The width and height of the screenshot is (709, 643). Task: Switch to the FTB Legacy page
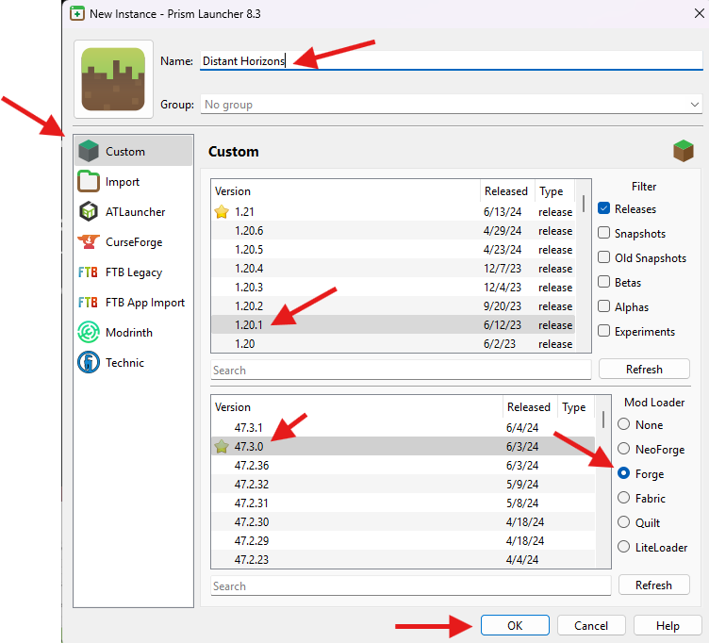(x=133, y=272)
